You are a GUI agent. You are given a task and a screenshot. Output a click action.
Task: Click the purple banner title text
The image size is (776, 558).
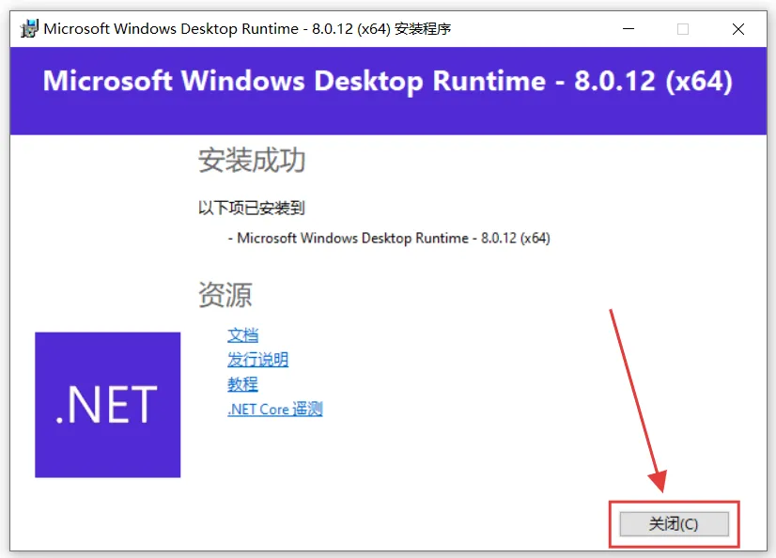tap(387, 81)
